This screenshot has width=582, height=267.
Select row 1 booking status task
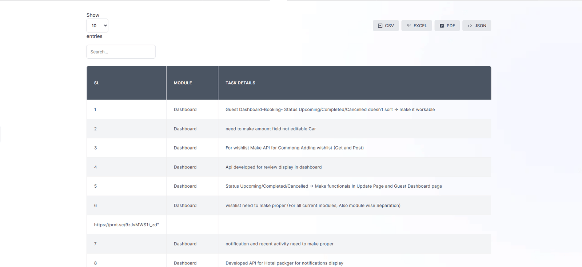pos(330,109)
